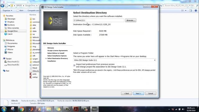This screenshot has width=199, height=112.
Task: Show hidden tray icons arrow
Action: pos(169,109)
